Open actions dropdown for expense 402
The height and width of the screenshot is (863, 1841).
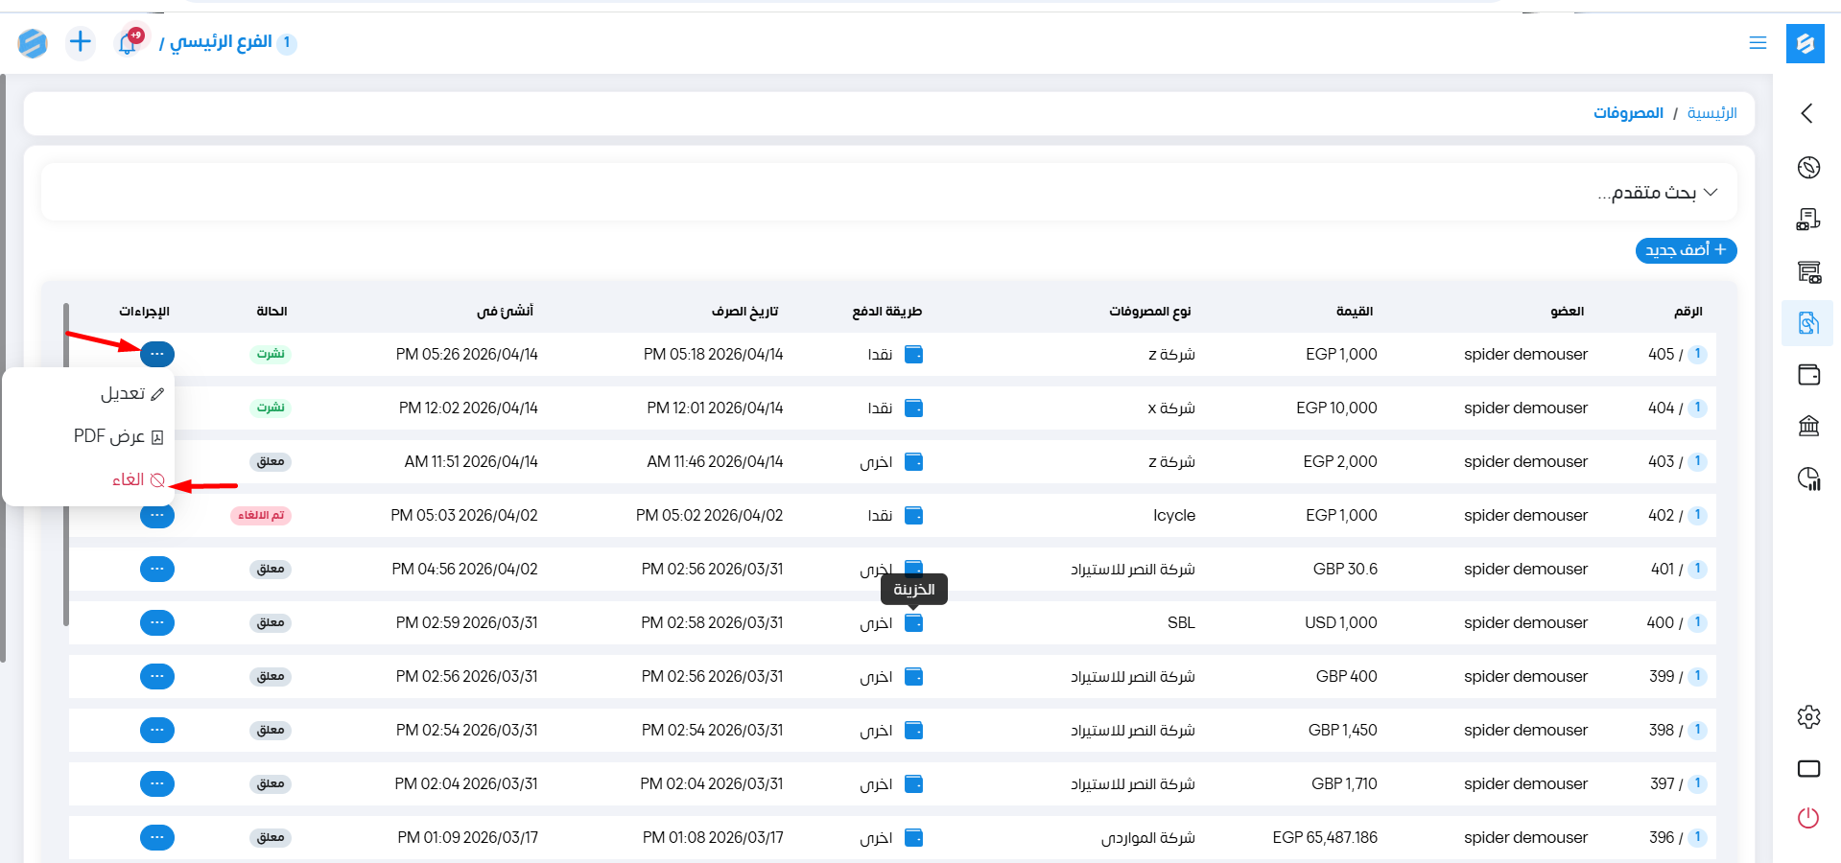(x=157, y=517)
